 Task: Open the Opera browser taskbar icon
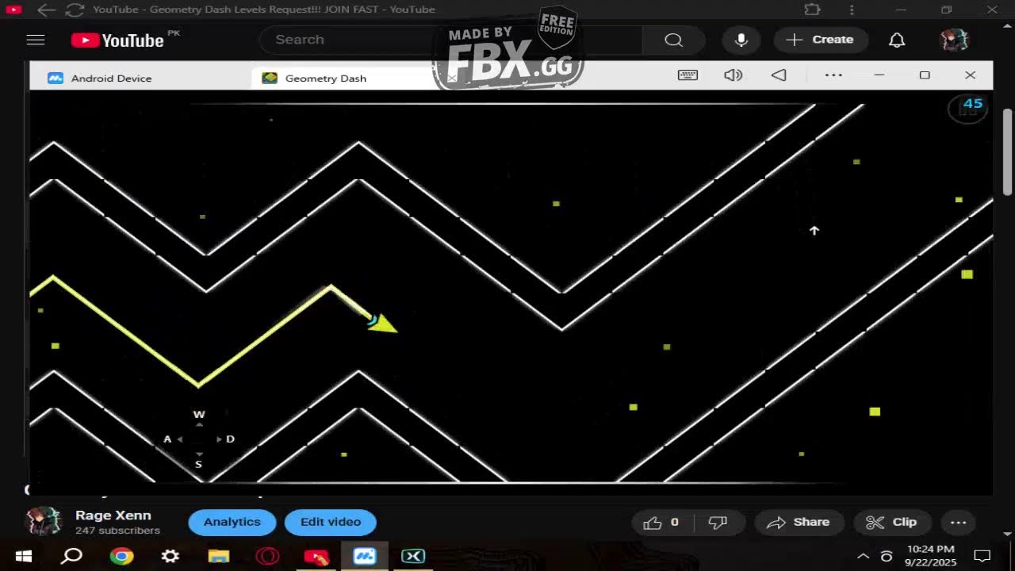(x=267, y=556)
